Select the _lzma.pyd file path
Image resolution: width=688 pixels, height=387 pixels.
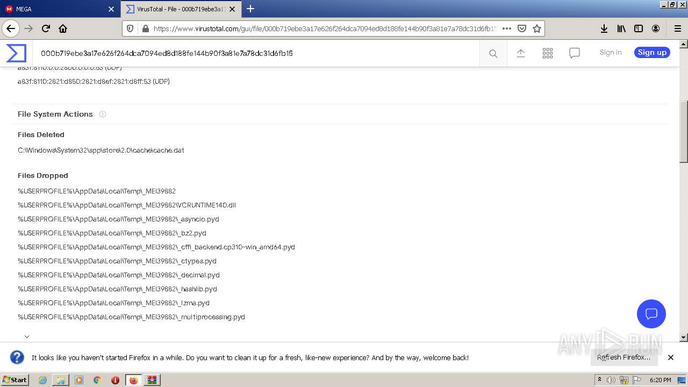(x=113, y=303)
